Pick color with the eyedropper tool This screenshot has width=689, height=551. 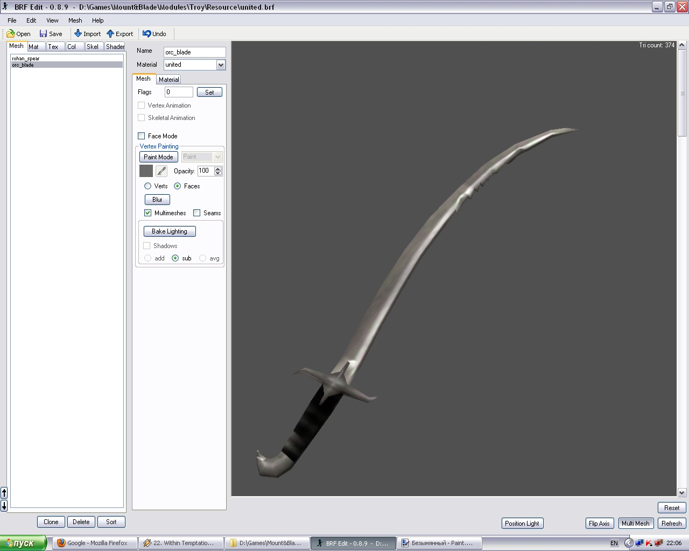(161, 171)
